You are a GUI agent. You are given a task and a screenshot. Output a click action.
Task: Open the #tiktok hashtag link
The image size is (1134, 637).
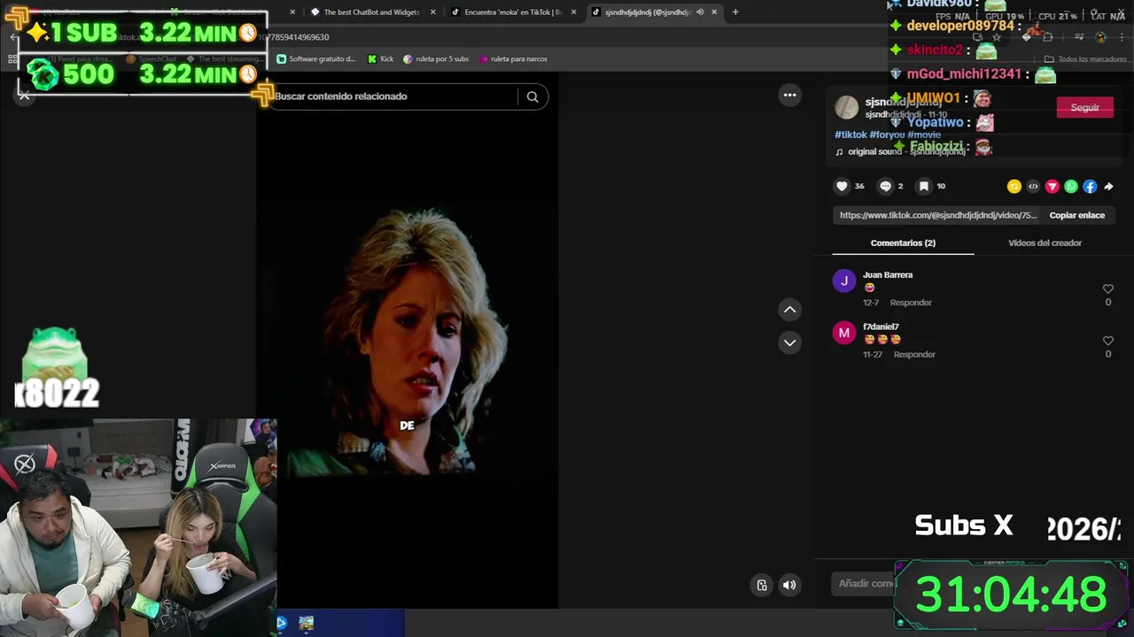(850, 134)
